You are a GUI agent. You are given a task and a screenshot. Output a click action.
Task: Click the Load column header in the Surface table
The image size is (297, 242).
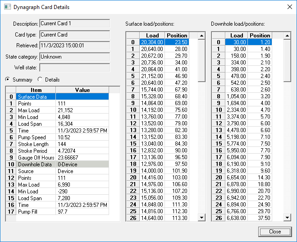click(x=152, y=36)
